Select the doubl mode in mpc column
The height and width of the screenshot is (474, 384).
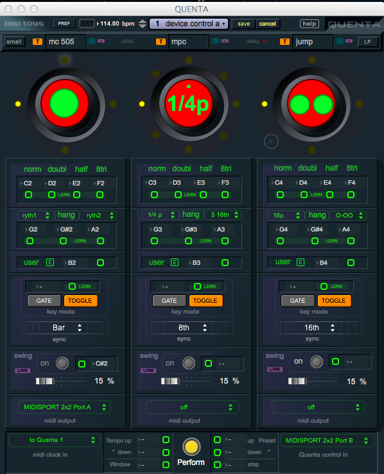(182, 169)
